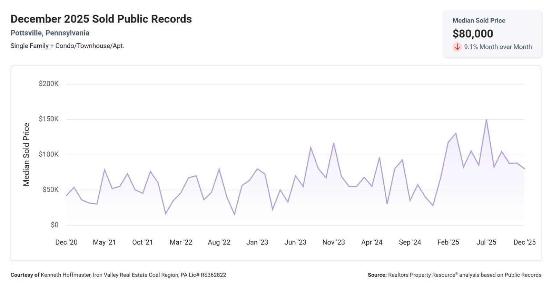Click the $200K y-axis label

(49, 84)
